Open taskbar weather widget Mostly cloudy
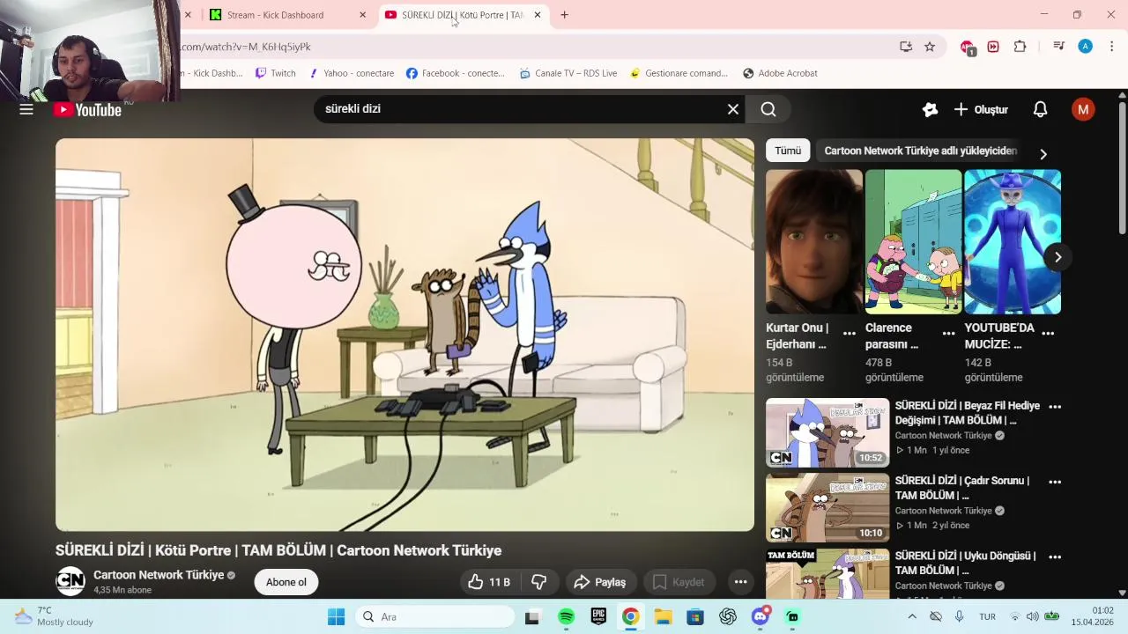This screenshot has height=634, width=1128. pyautogui.click(x=53, y=616)
